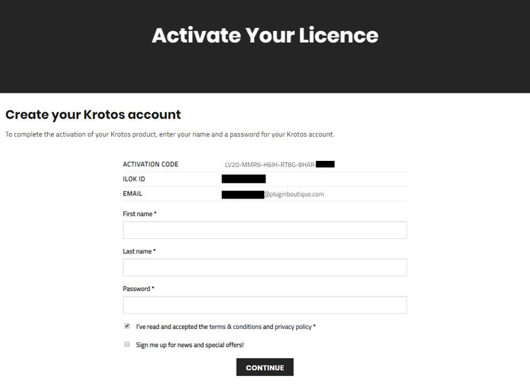The width and height of the screenshot is (530, 384).
Task: Open the terms & conditions link
Action: pos(235,327)
